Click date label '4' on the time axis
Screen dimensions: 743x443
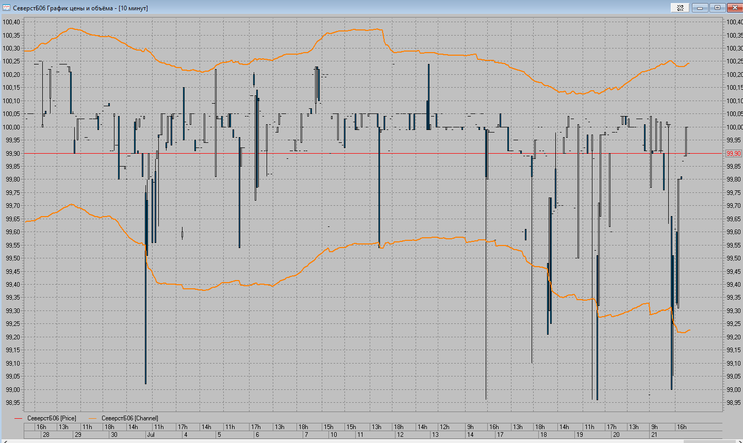click(186, 435)
